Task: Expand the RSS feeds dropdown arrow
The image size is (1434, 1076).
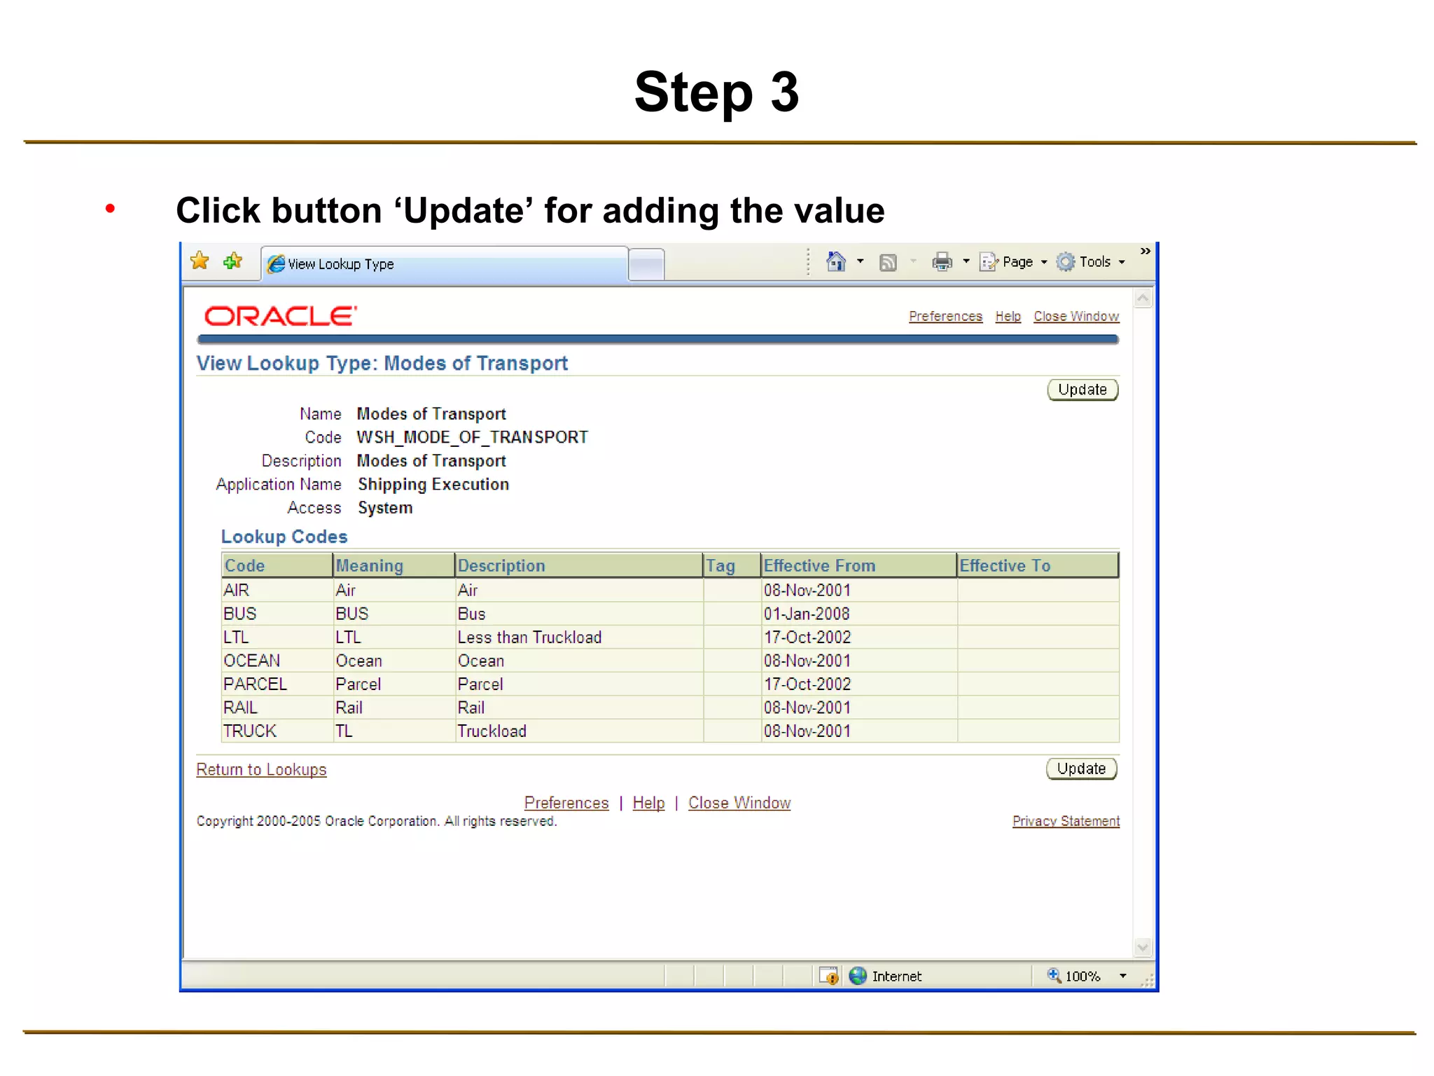Action: (x=913, y=262)
